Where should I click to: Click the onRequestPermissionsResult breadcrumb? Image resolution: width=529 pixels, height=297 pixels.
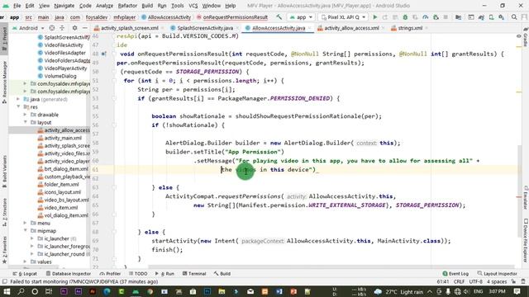click(232, 17)
